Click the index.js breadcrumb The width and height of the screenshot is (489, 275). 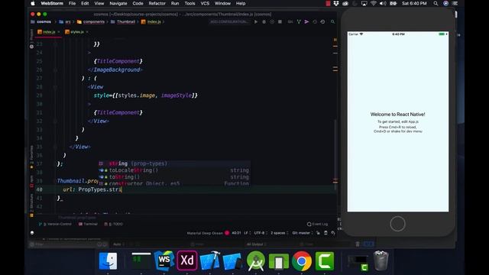coord(151,22)
